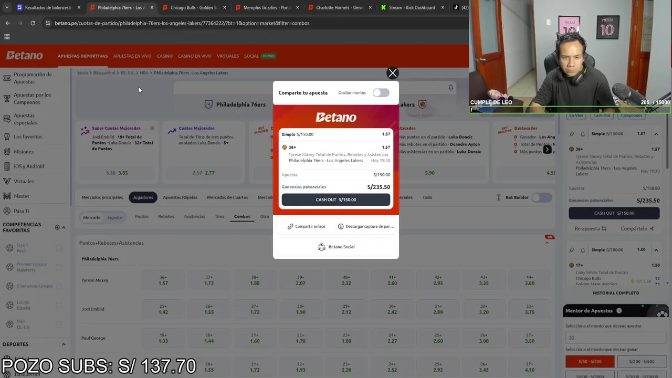Viewport: 672px width, 378px height.
Task: Click add icon next to Competencias Favoritas
Action: coord(57,227)
